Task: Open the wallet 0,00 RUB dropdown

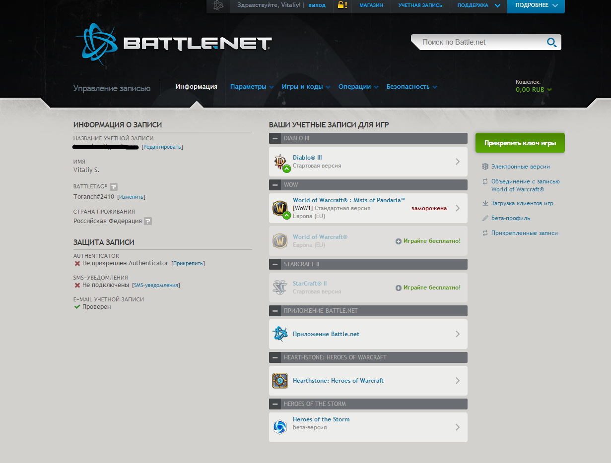Action: [x=534, y=90]
